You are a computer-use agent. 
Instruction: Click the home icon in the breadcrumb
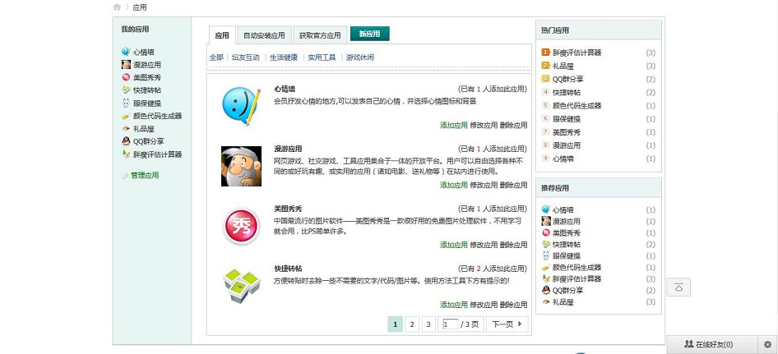point(117,7)
